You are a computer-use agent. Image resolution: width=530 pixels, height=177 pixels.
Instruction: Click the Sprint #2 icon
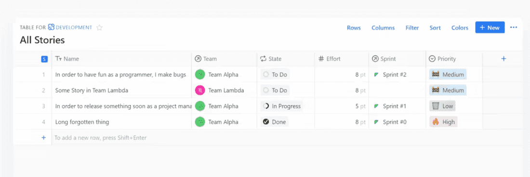coord(376,75)
